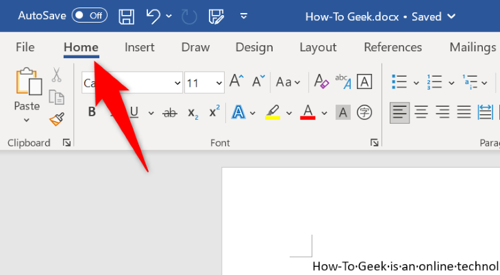Click the font name input box
Screen dimensions: 500x275
pos(127,83)
